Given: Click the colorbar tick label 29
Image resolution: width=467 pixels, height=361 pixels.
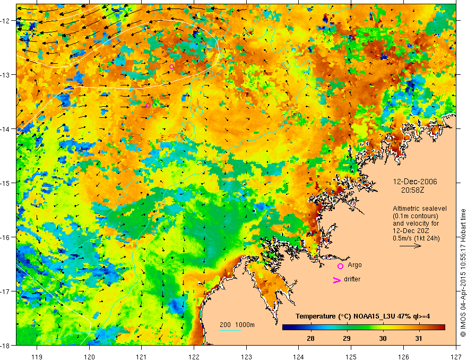Looking at the screenshot, I should [347, 339].
